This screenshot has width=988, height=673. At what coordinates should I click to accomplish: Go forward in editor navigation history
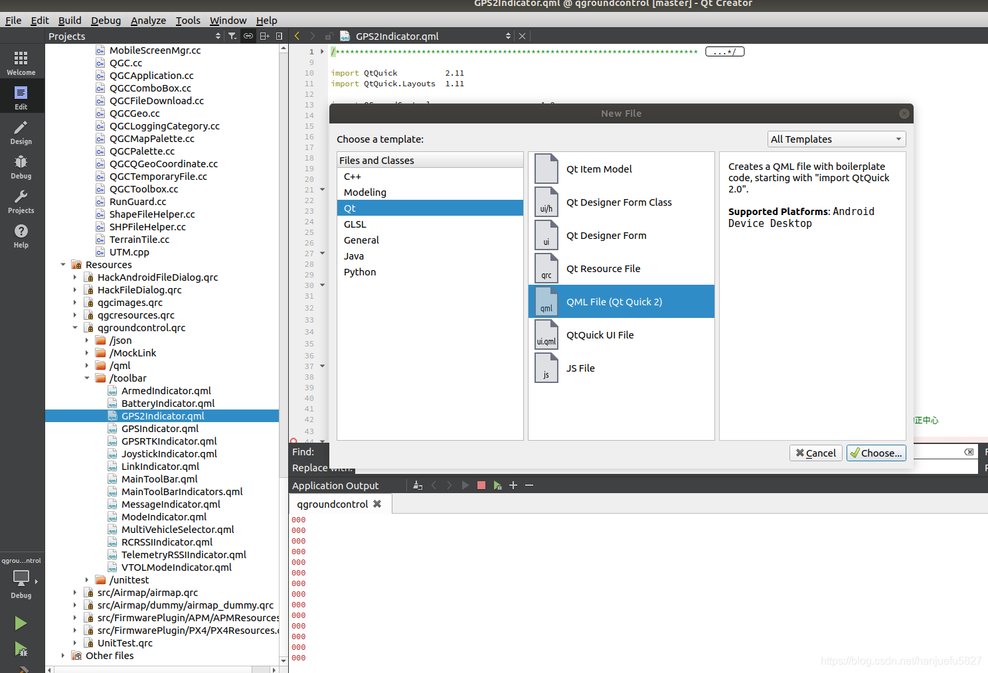(x=312, y=36)
